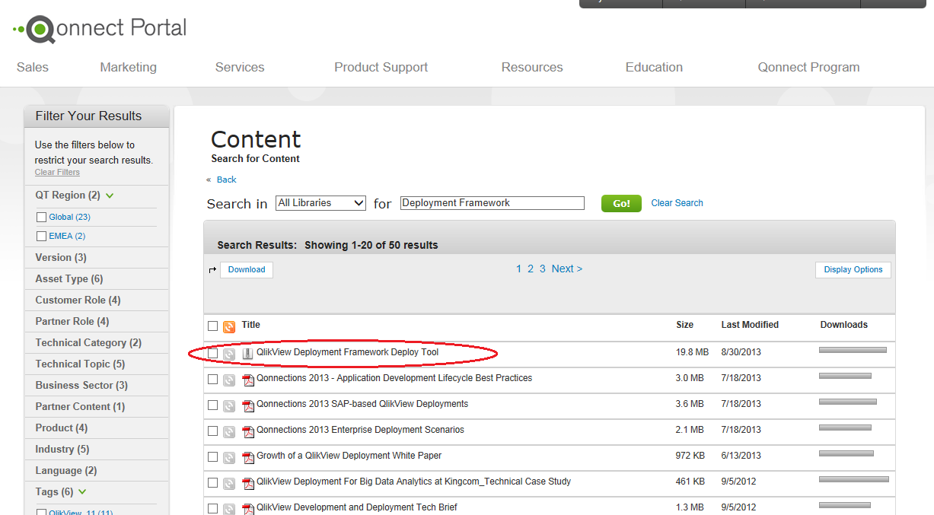Expand the Version filter
The image size is (934, 515).
61,258
